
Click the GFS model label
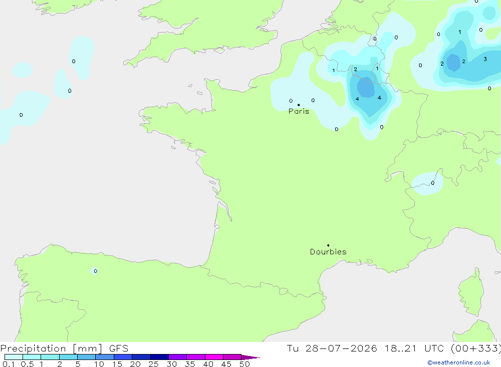119,348
